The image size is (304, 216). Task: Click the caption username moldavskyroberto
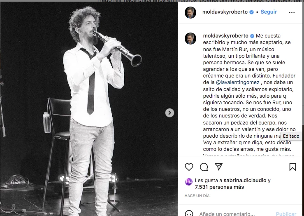225,35
